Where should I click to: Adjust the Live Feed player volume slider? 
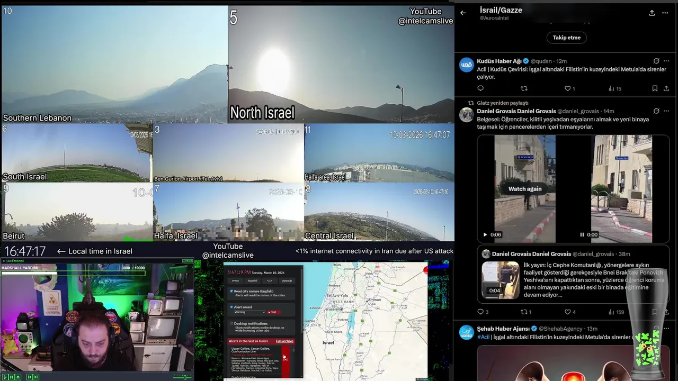coord(182,377)
